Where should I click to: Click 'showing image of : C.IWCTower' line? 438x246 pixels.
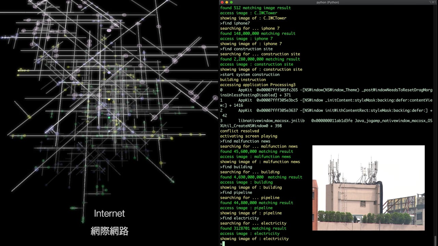click(253, 18)
